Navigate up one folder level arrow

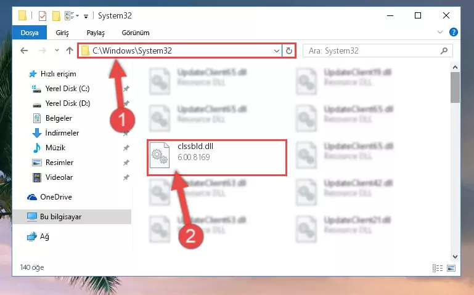click(x=70, y=51)
